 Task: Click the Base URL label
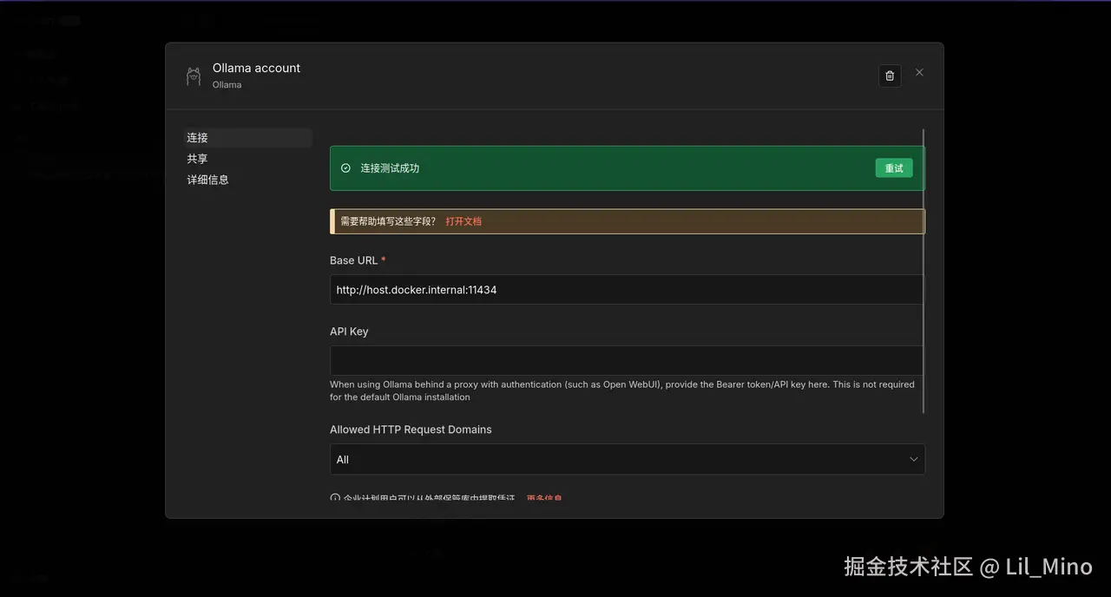coord(353,260)
